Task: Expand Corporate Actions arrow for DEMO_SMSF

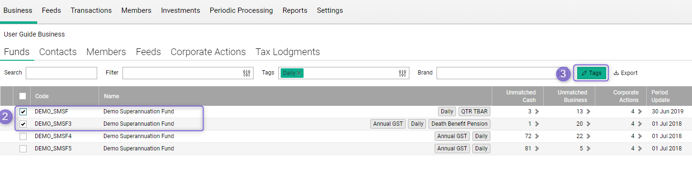Action: (x=640, y=112)
